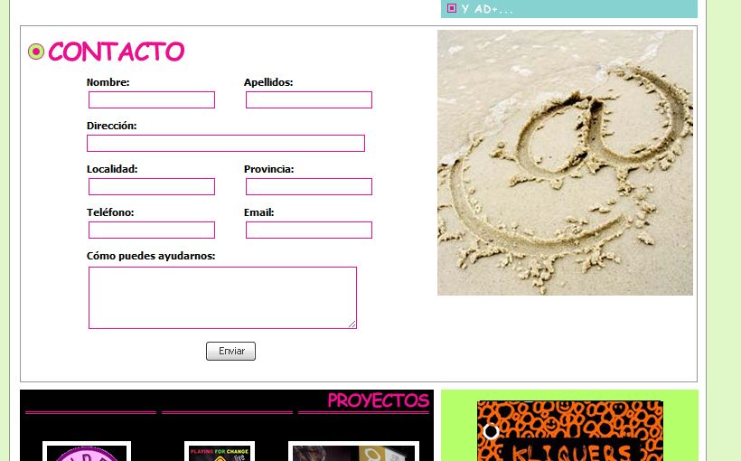The width and height of the screenshot is (741, 461).
Task: Focus the Localidad input field
Action: click(x=152, y=186)
